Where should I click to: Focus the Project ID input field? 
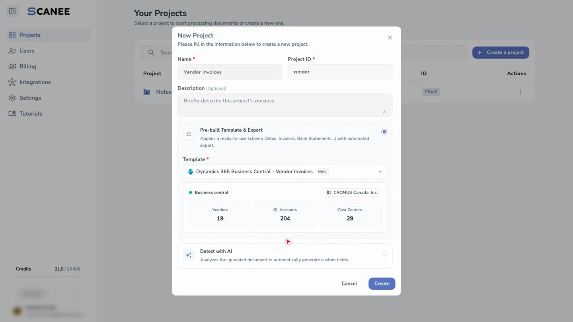[x=340, y=72]
